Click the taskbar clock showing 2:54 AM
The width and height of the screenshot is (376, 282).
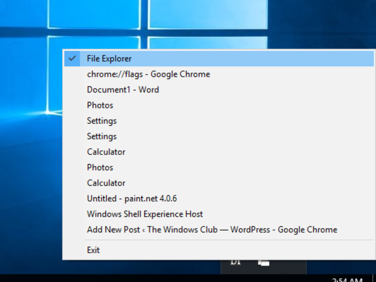point(347,279)
